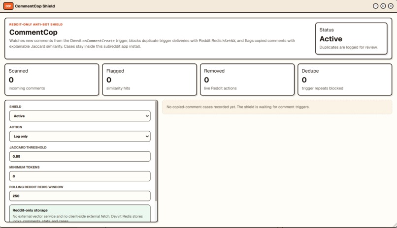Click the Dedupe stat card
The height and width of the screenshot is (228, 397).
tap(345, 80)
